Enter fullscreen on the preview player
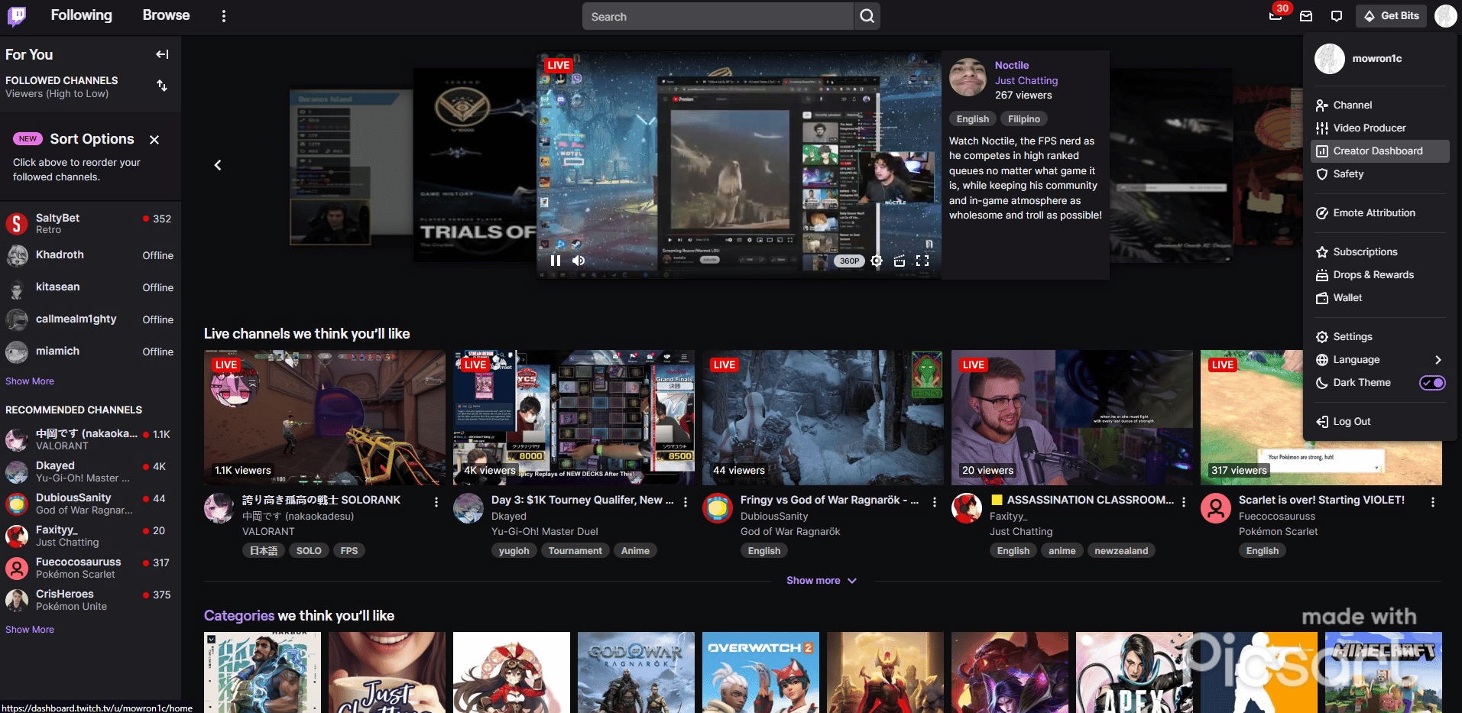1462x713 pixels. click(922, 261)
